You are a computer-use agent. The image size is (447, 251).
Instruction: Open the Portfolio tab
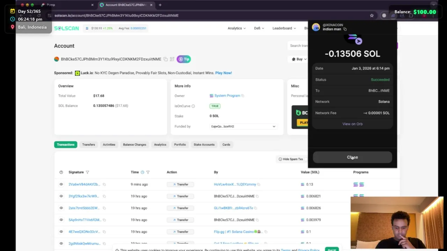click(180, 144)
